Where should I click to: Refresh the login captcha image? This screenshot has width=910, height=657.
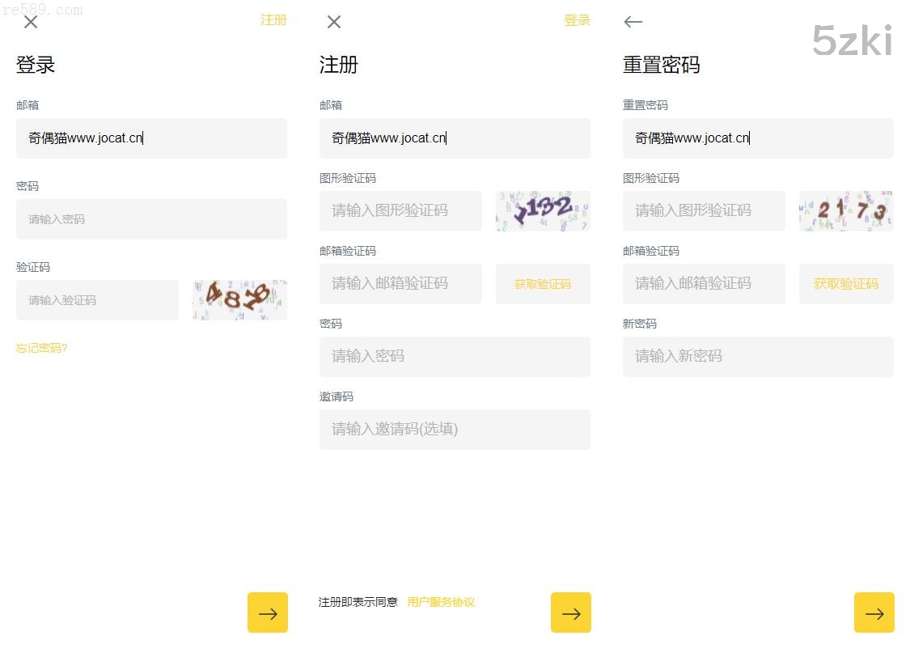click(239, 299)
